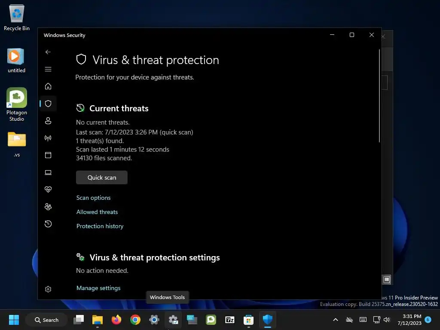Open Family options sidebar icon

[48, 207]
